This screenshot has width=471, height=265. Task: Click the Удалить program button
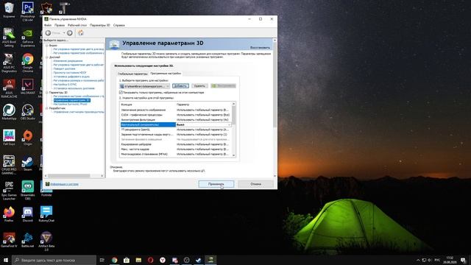(x=199, y=86)
